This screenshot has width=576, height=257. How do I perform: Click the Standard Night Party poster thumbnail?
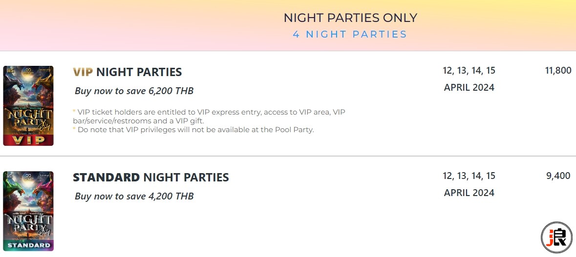(28, 211)
